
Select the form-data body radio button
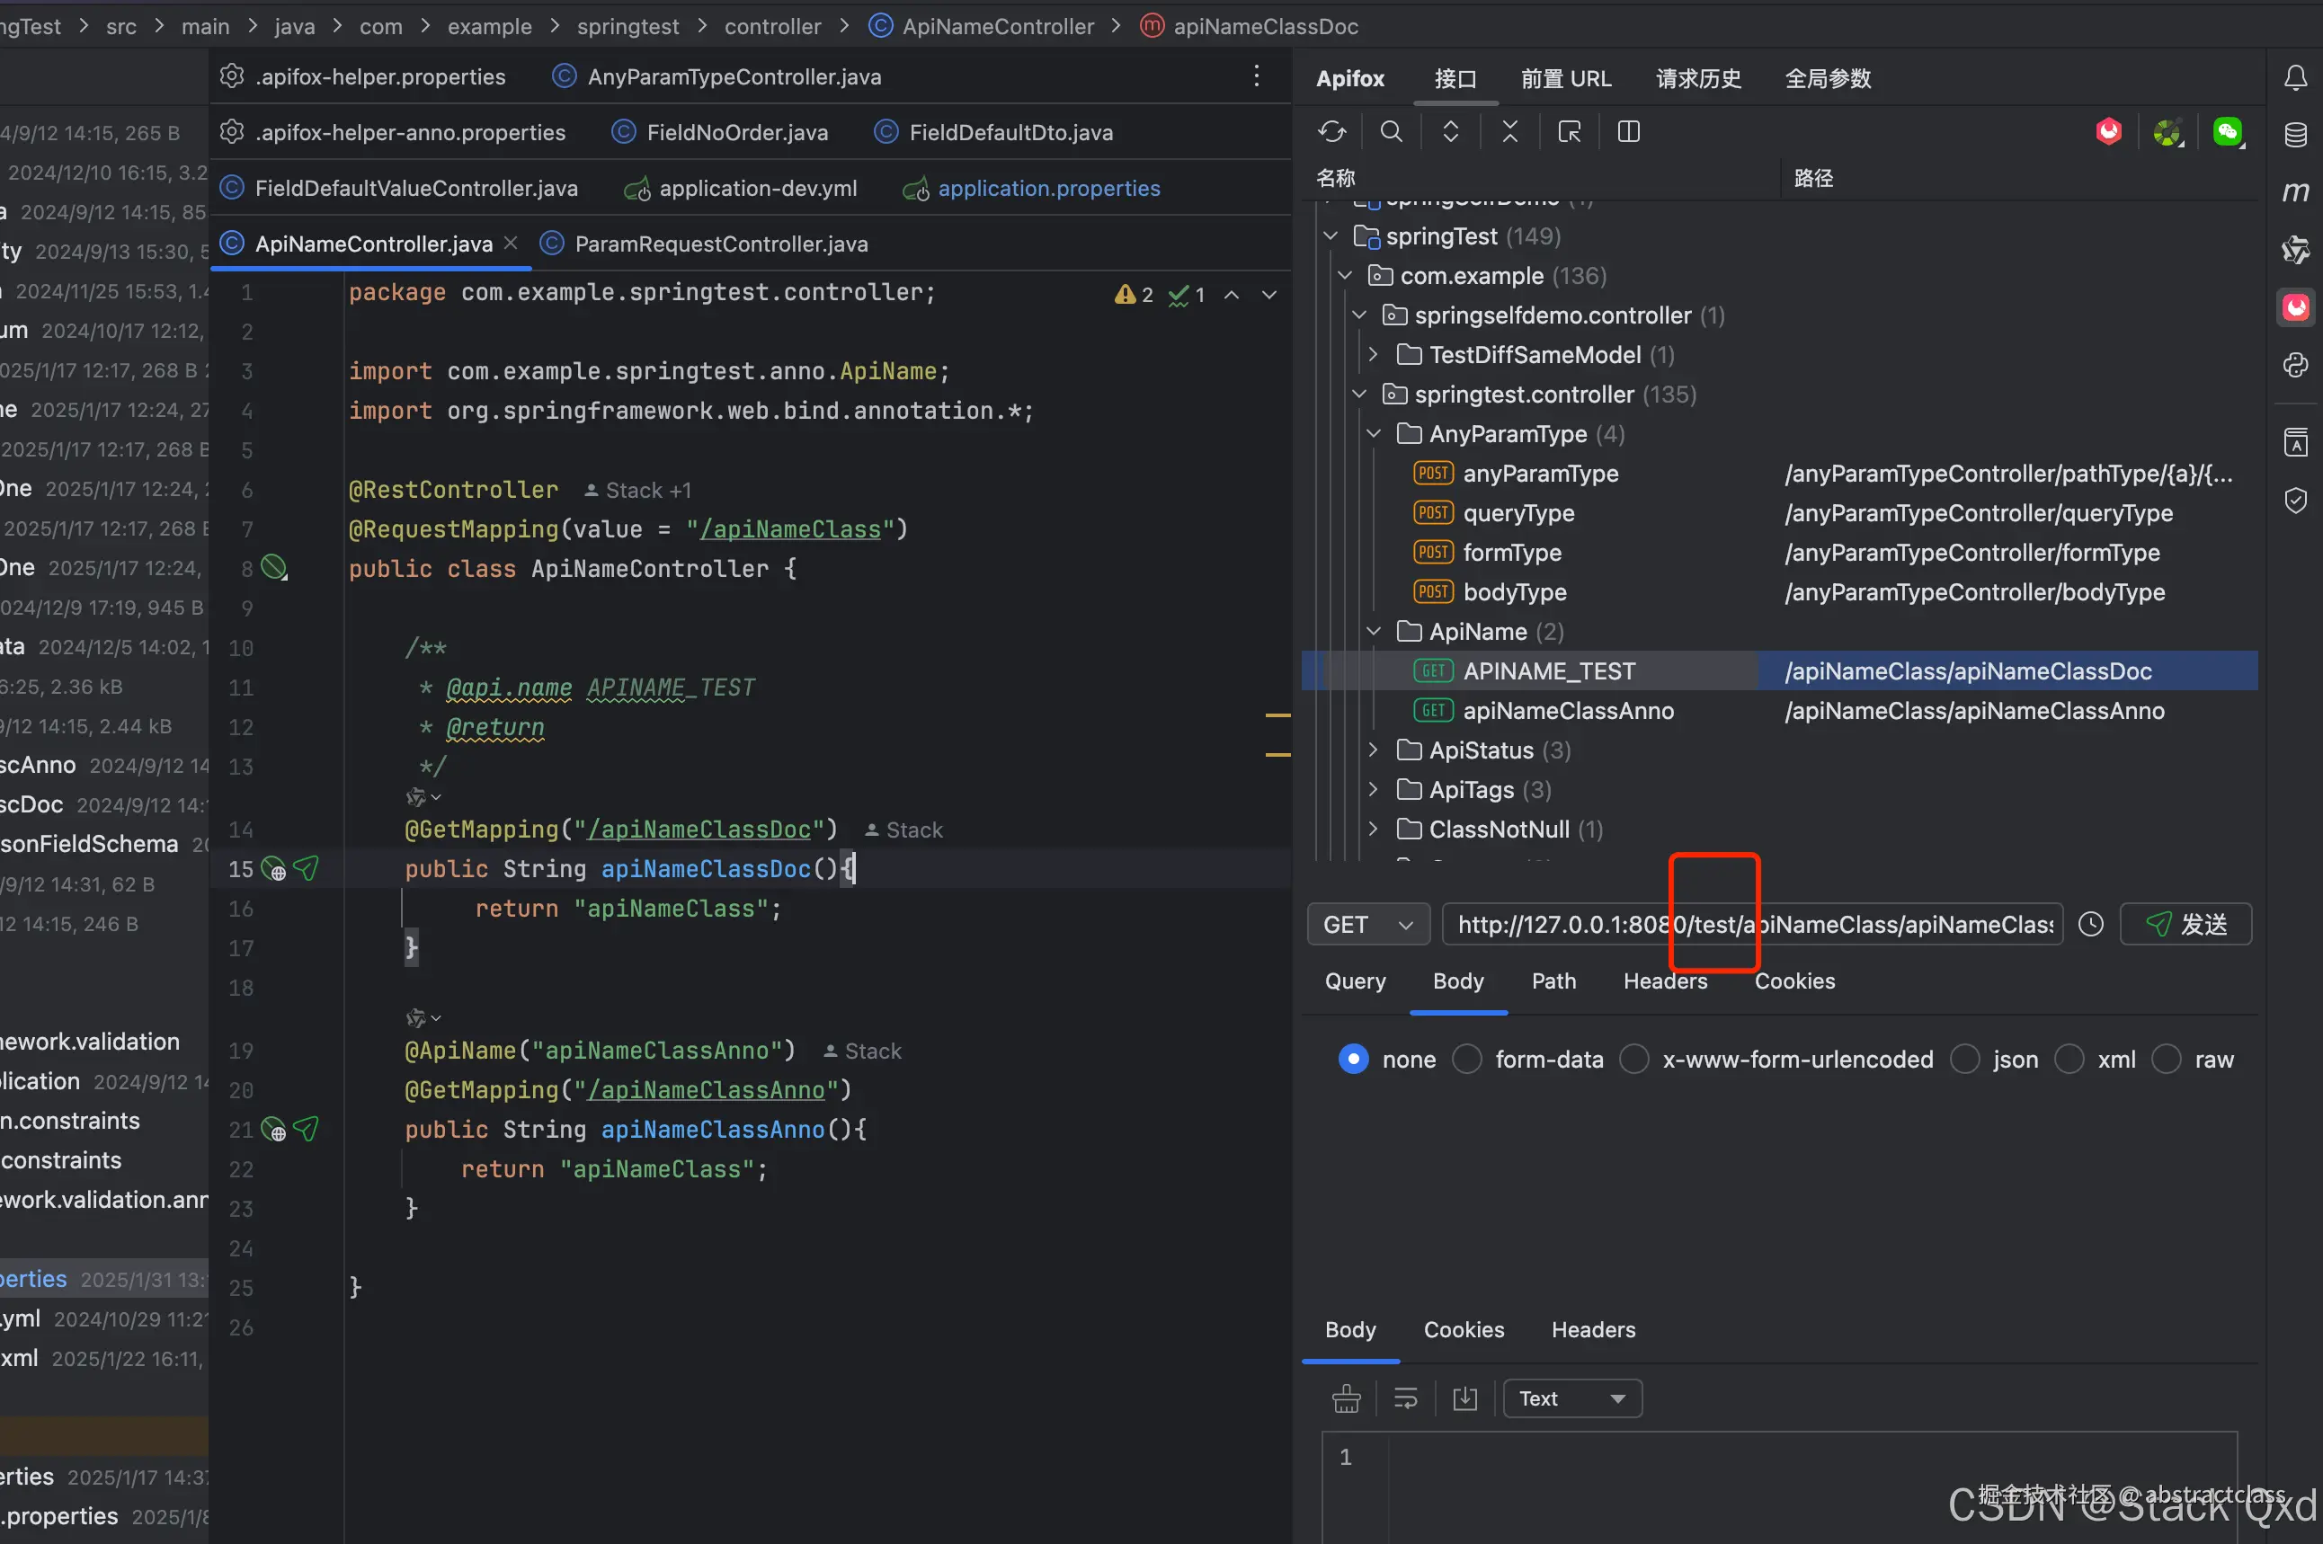(1467, 1060)
